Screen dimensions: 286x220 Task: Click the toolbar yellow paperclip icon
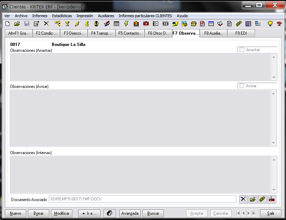click(239, 23)
